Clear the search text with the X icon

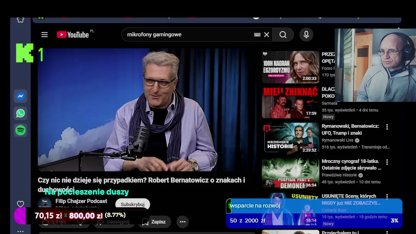tap(266, 34)
